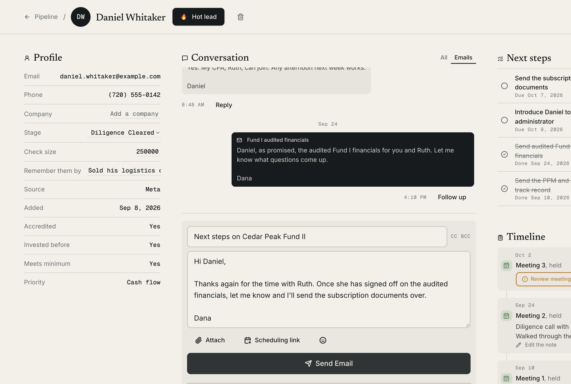Click Edit the note under Meeting 2
Viewport: 571px width, 384px height.
pyautogui.click(x=536, y=345)
